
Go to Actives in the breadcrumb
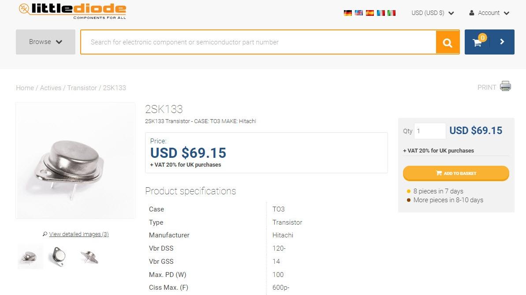click(51, 88)
